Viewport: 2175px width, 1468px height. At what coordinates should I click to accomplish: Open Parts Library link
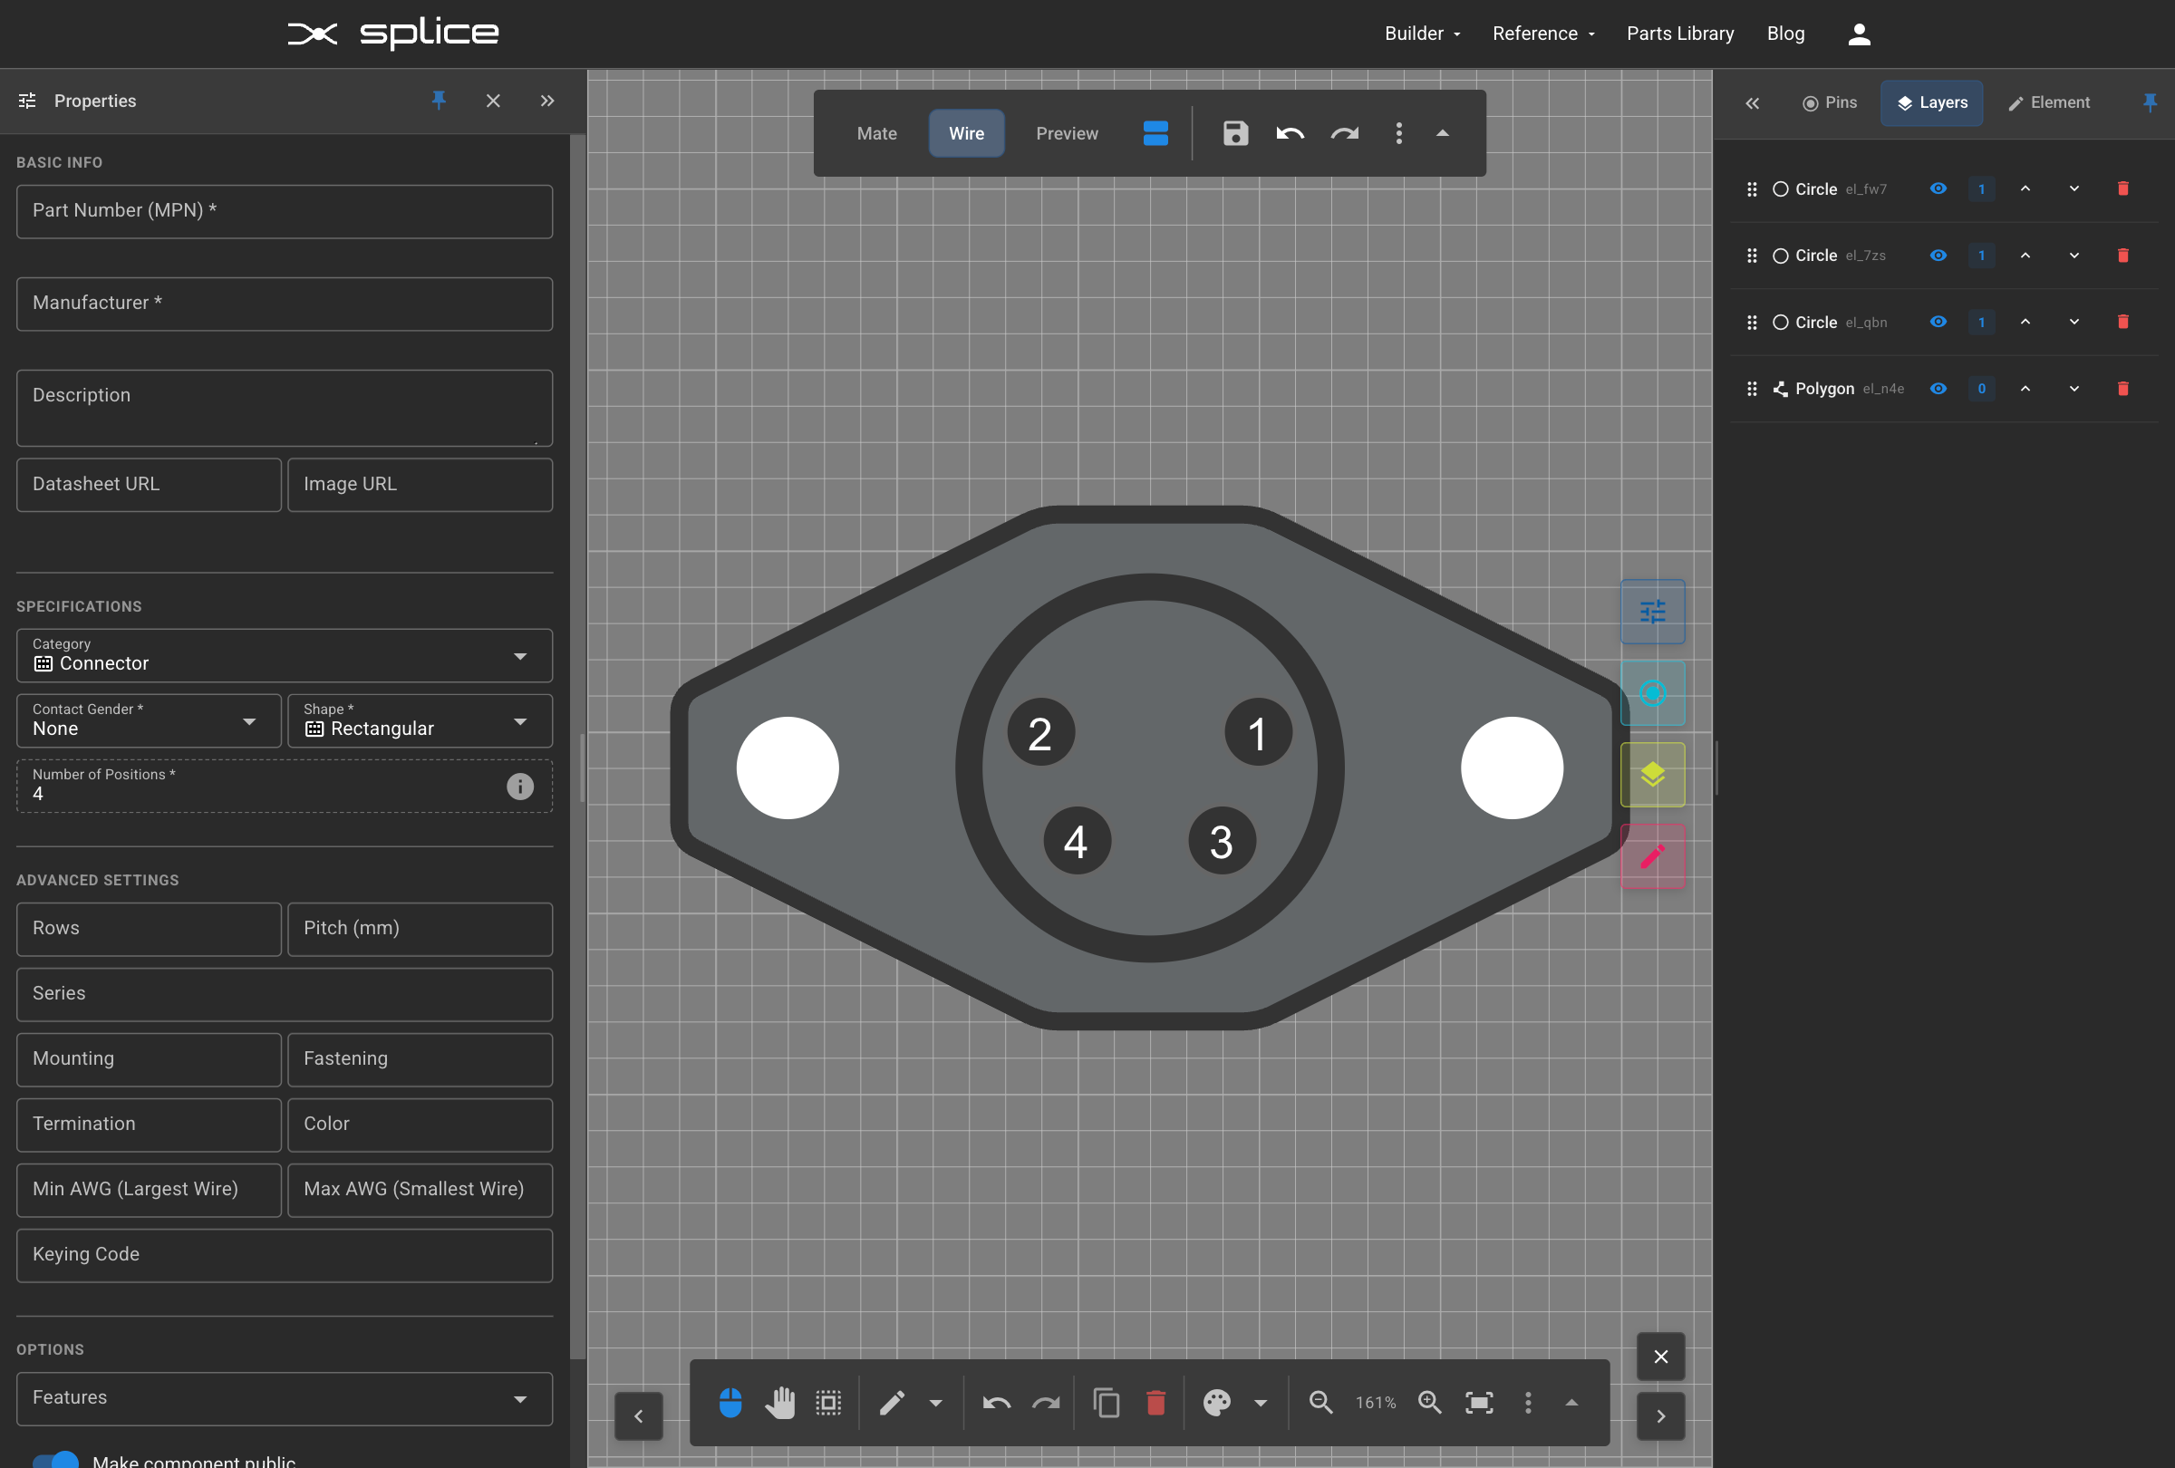click(x=1680, y=34)
